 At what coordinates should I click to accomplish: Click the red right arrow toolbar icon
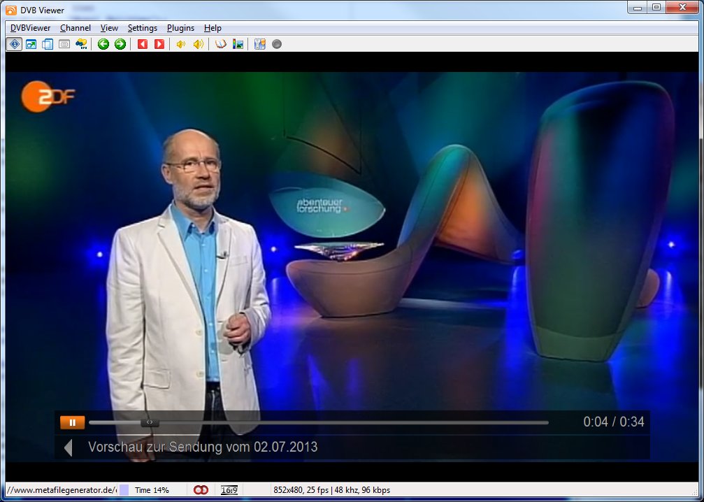coord(159,44)
